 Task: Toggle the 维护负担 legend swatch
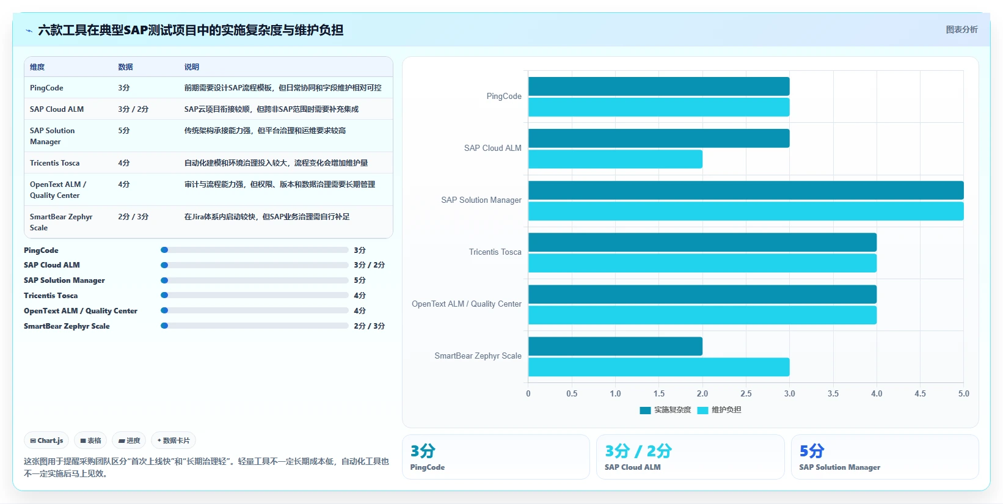702,410
